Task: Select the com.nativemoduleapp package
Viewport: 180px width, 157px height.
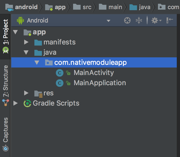Action: (90, 62)
